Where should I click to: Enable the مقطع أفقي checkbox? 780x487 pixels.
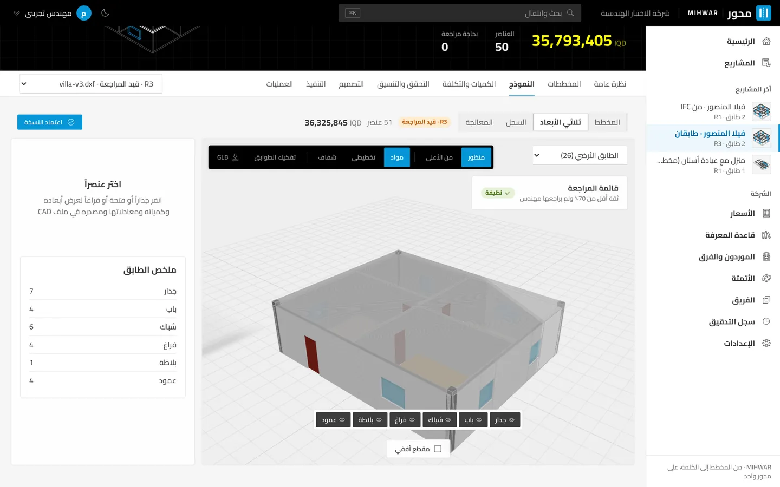pos(438,449)
